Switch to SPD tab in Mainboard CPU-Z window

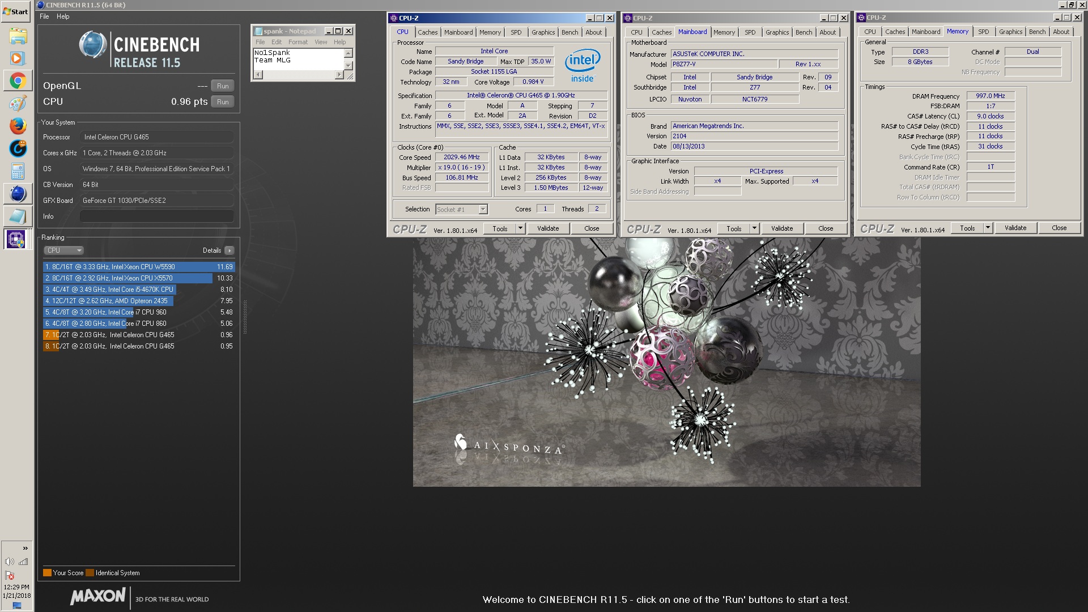pos(750,32)
